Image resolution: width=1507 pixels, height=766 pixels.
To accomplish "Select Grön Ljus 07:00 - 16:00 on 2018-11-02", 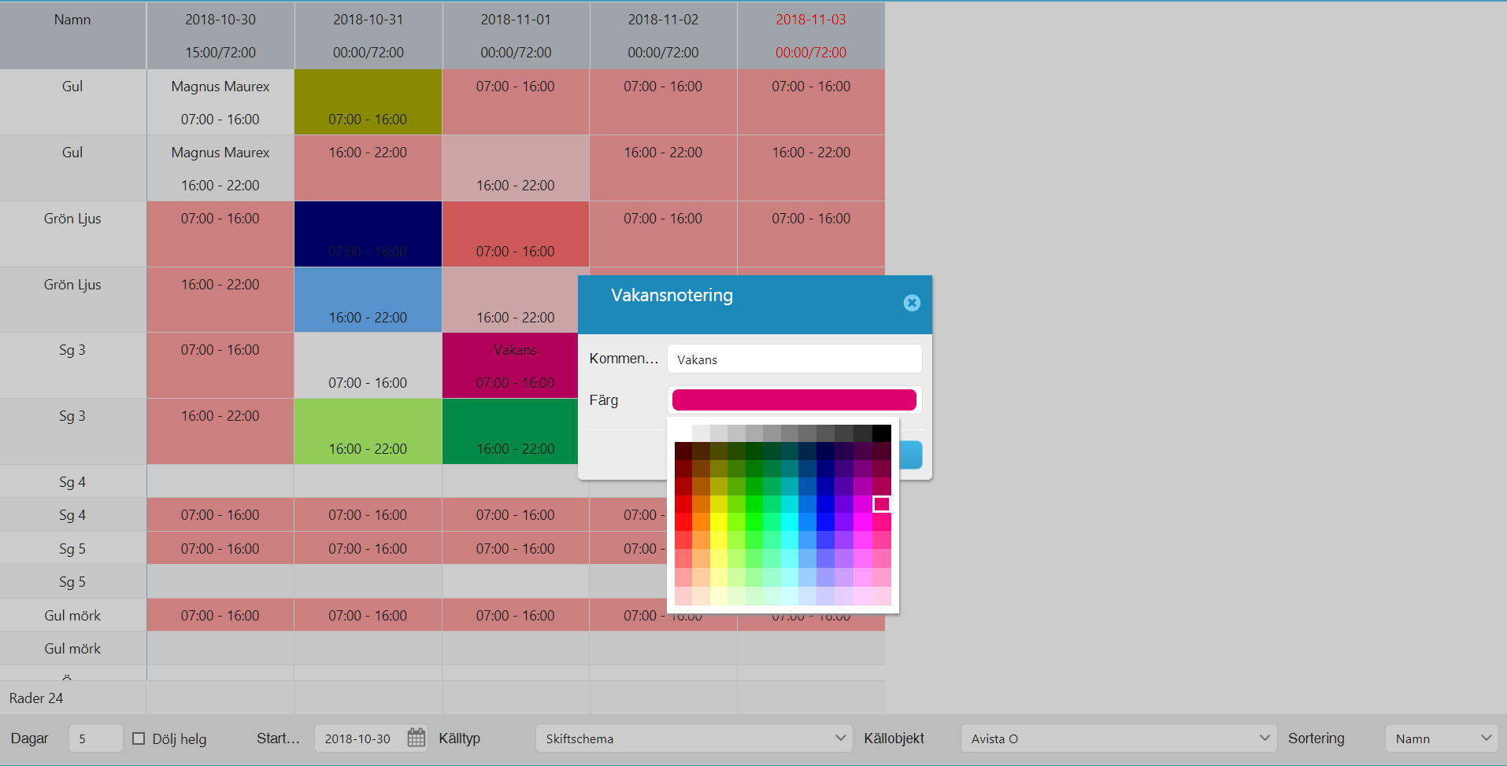I will point(663,234).
